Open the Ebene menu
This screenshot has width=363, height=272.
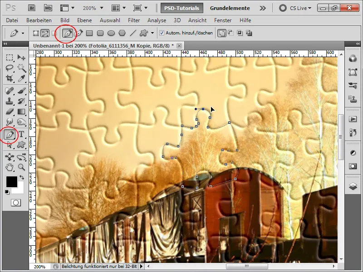pyautogui.click(x=84, y=20)
